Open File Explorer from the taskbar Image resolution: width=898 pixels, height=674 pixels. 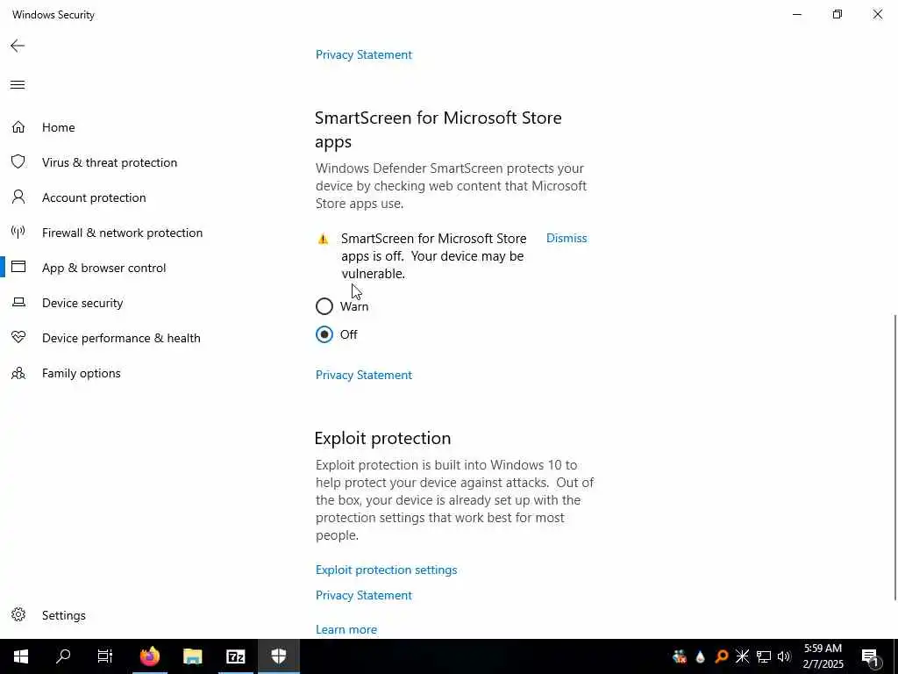tap(192, 656)
